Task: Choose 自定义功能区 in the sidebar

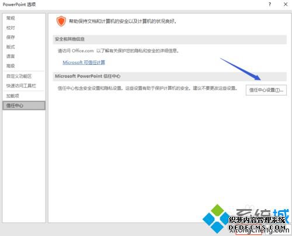Action: click(19, 76)
